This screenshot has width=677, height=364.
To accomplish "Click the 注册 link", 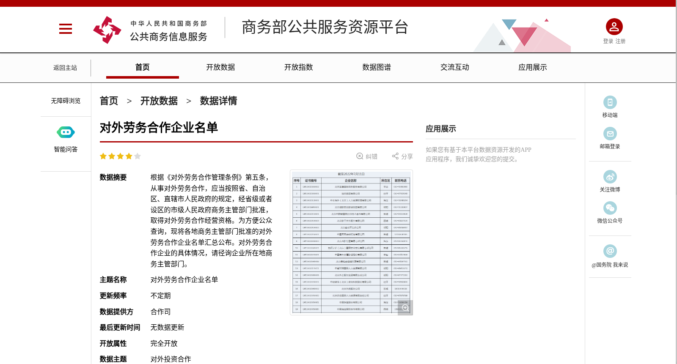I will (x=620, y=41).
